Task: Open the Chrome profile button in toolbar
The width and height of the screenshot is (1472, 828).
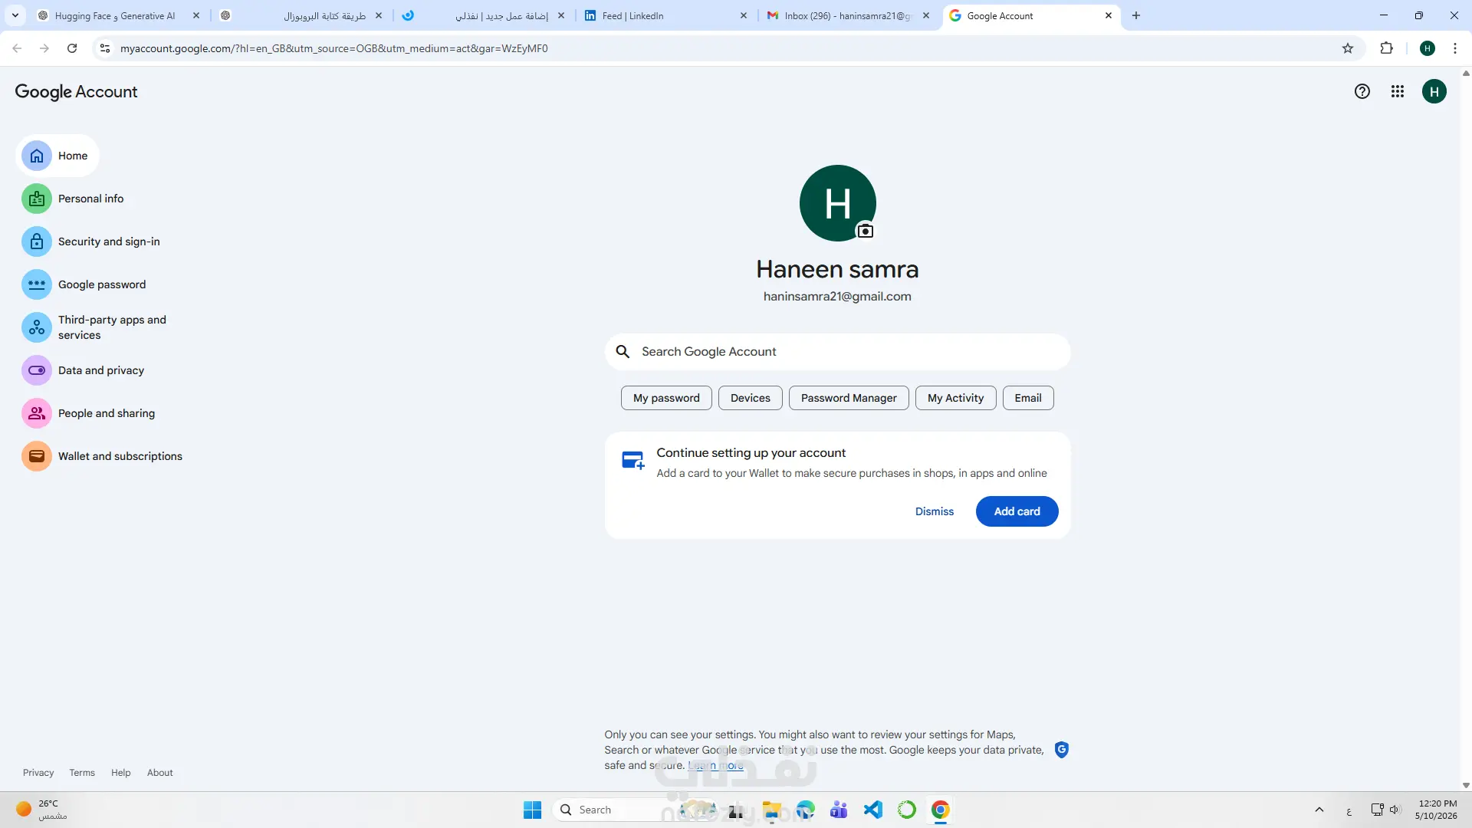Action: [1428, 48]
